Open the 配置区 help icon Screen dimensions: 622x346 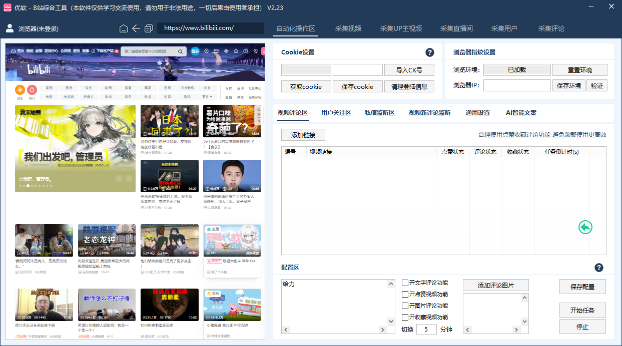tap(599, 268)
